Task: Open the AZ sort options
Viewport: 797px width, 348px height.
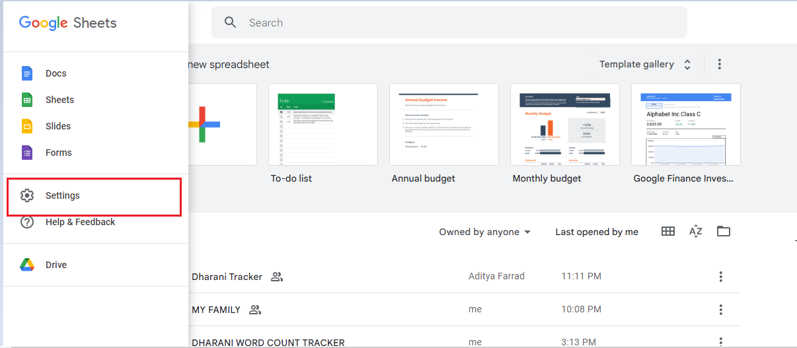Action: [x=695, y=231]
